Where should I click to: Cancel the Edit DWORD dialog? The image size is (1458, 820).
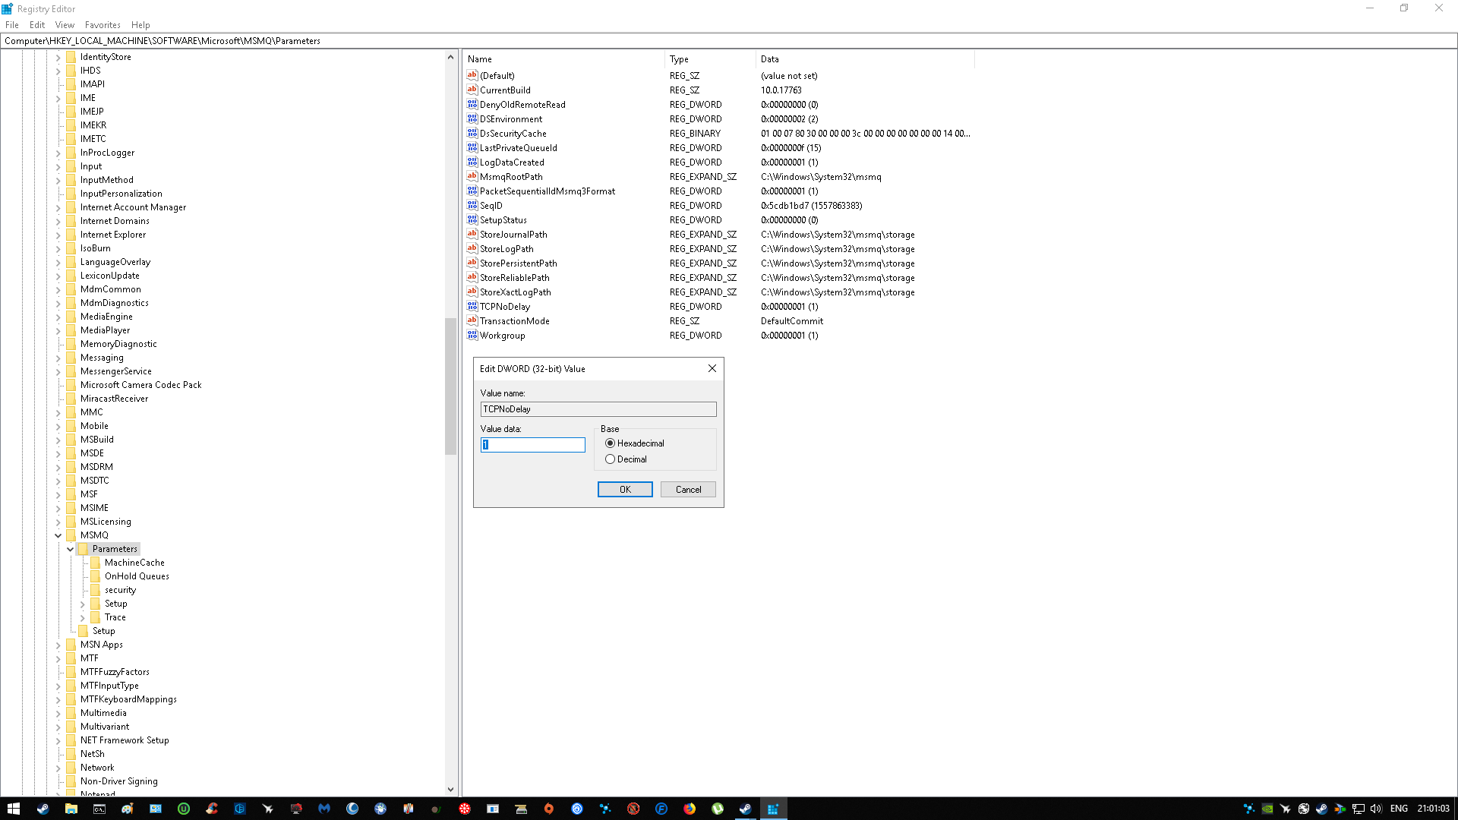pos(688,490)
